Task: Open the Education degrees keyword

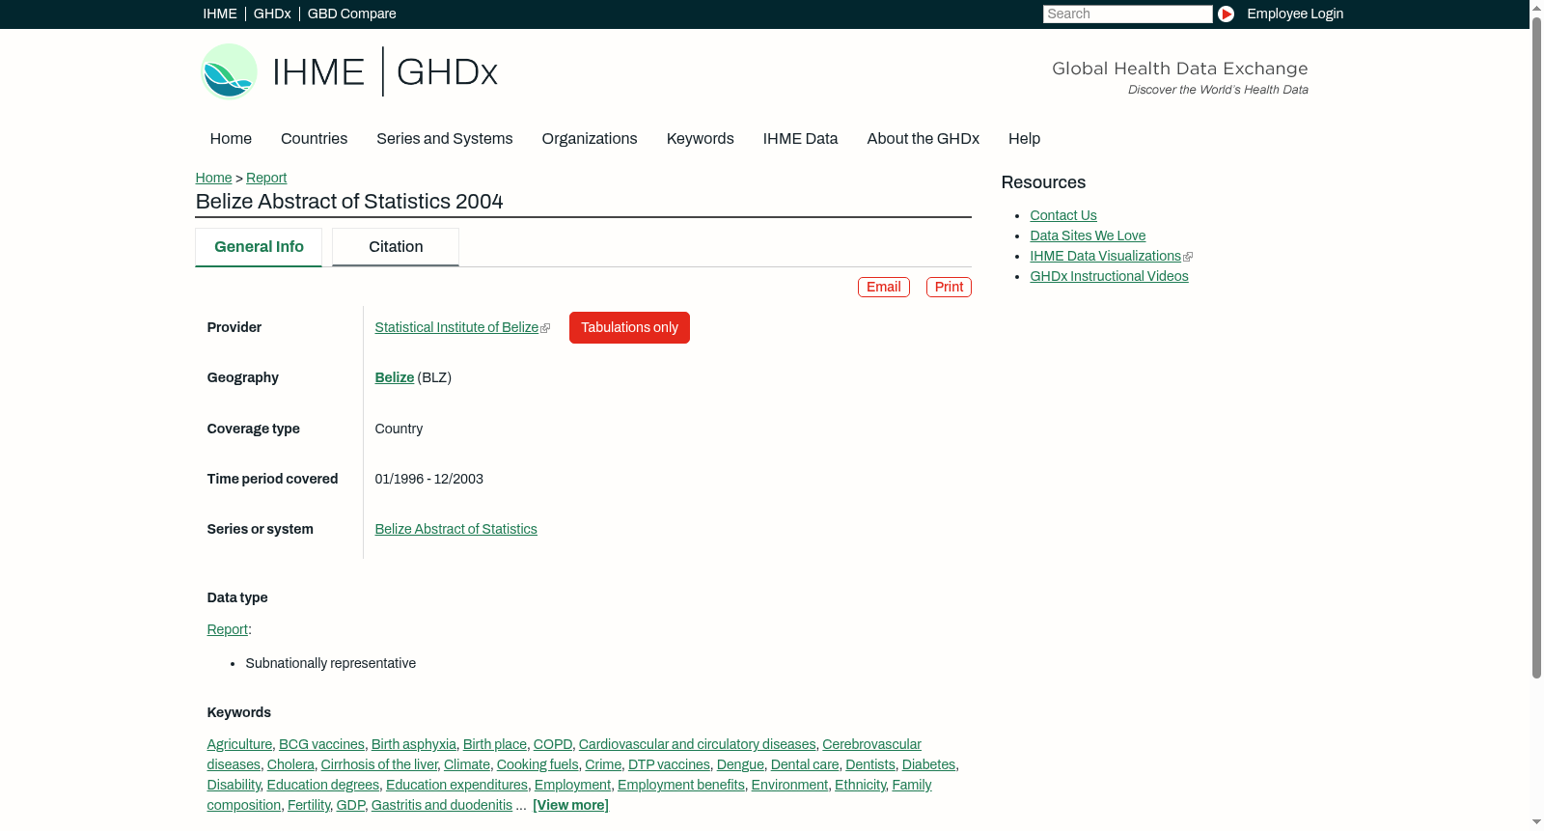Action: click(323, 785)
